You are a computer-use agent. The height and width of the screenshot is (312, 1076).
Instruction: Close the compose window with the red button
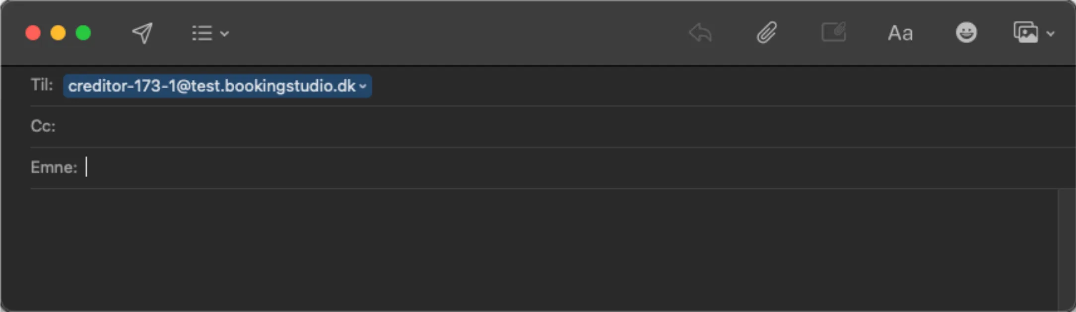pos(33,33)
